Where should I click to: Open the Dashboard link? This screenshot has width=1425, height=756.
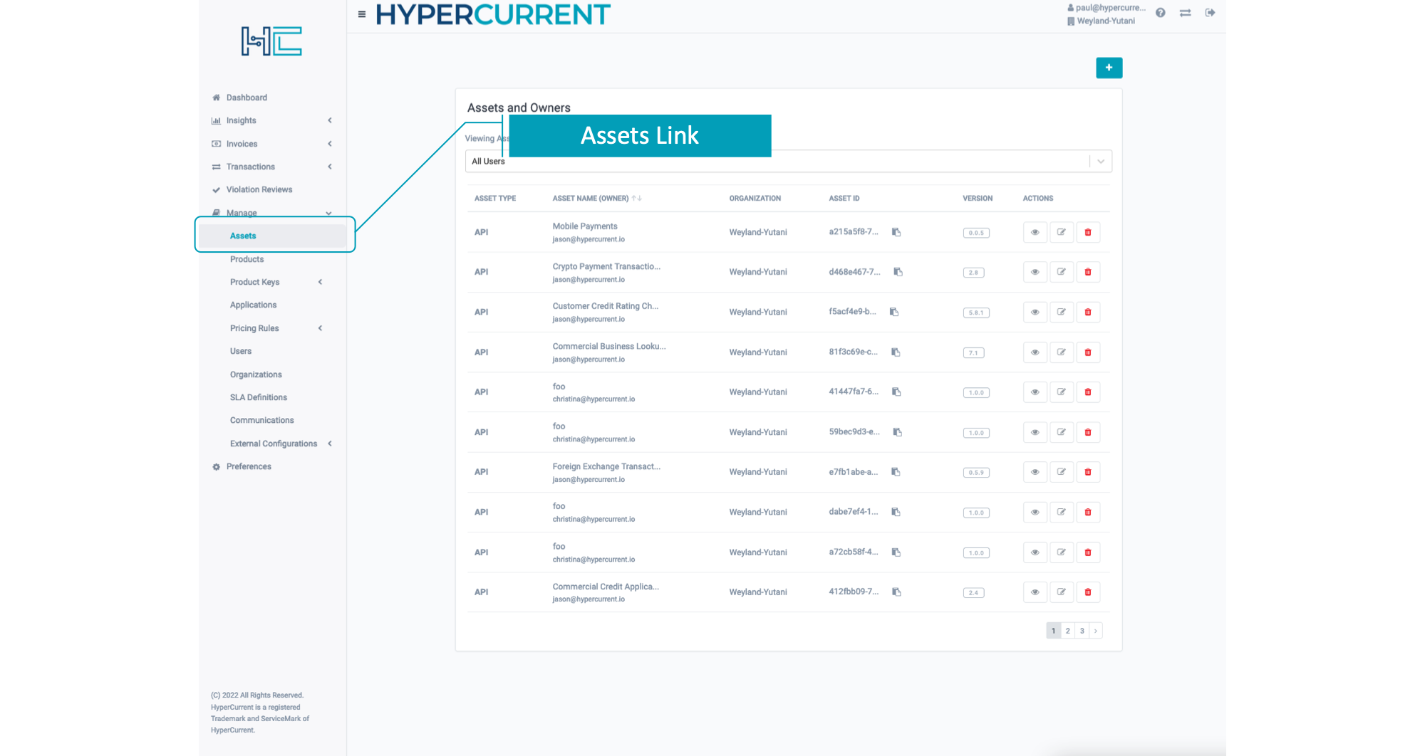click(x=247, y=98)
